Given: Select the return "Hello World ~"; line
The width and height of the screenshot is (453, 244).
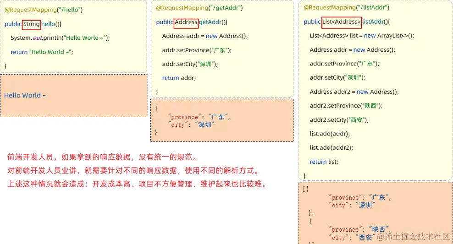Looking at the screenshot, I should point(42,52).
